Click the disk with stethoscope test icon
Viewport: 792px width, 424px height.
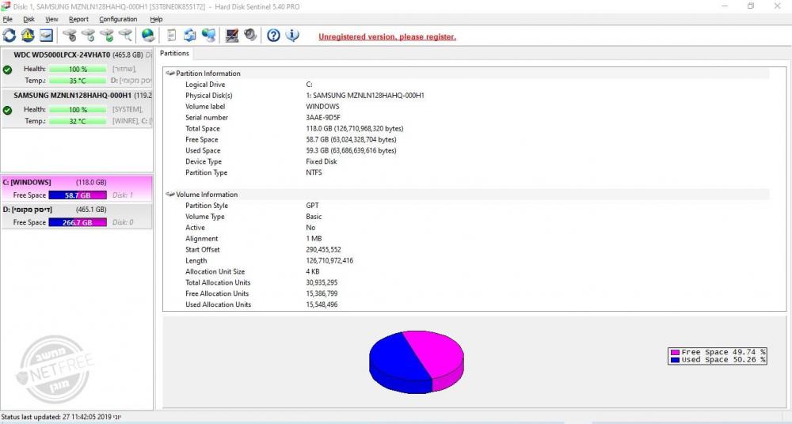point(70,36)
